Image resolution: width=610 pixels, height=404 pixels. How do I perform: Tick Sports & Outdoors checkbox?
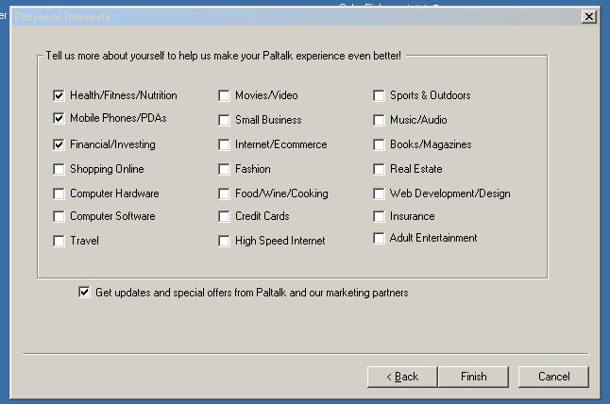click(x=379, y=95)
